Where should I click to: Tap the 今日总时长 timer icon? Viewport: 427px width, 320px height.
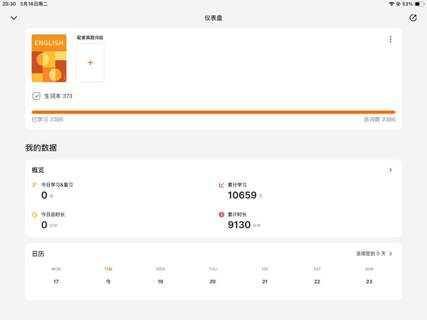tap(35, 215)
